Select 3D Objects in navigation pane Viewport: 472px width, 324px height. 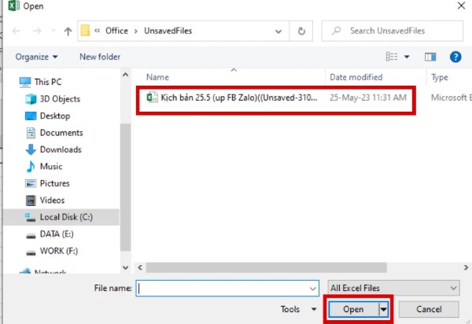(x=58, y=99)
